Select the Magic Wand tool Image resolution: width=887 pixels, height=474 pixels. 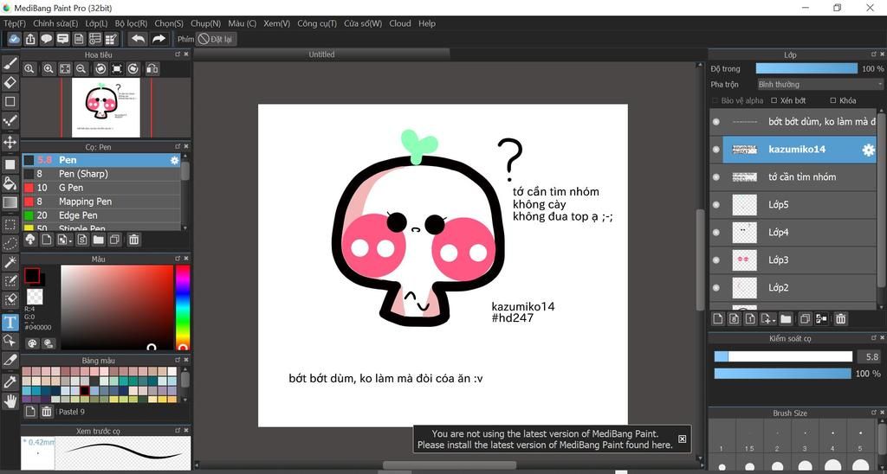pos(10,262)
